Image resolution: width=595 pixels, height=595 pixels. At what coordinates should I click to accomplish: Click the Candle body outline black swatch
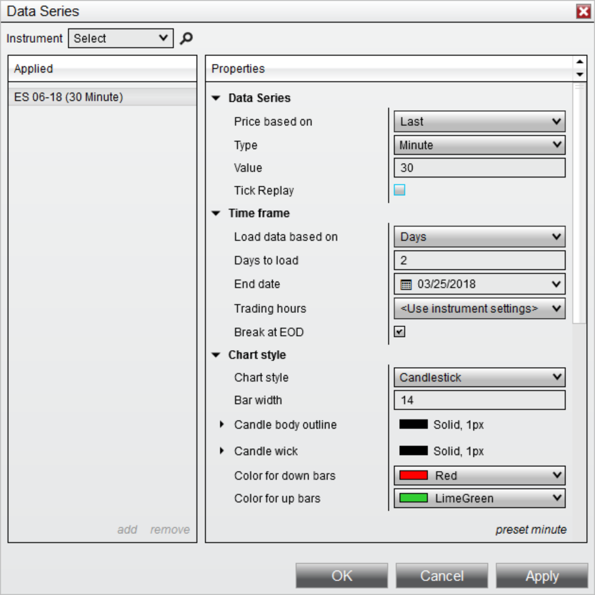413,424
